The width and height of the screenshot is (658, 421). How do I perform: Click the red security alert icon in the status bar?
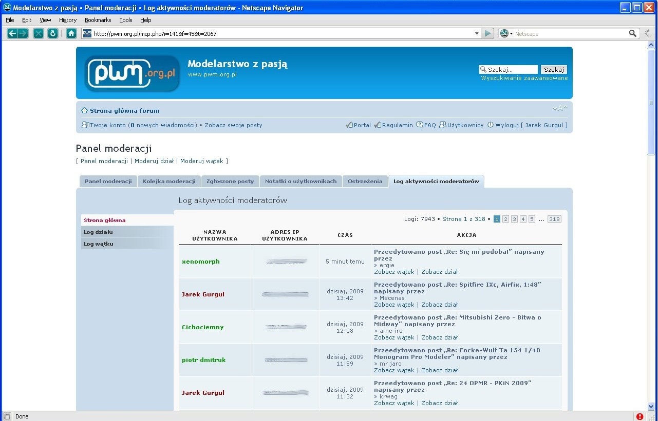pyautogui.click(x=640, y=416)
